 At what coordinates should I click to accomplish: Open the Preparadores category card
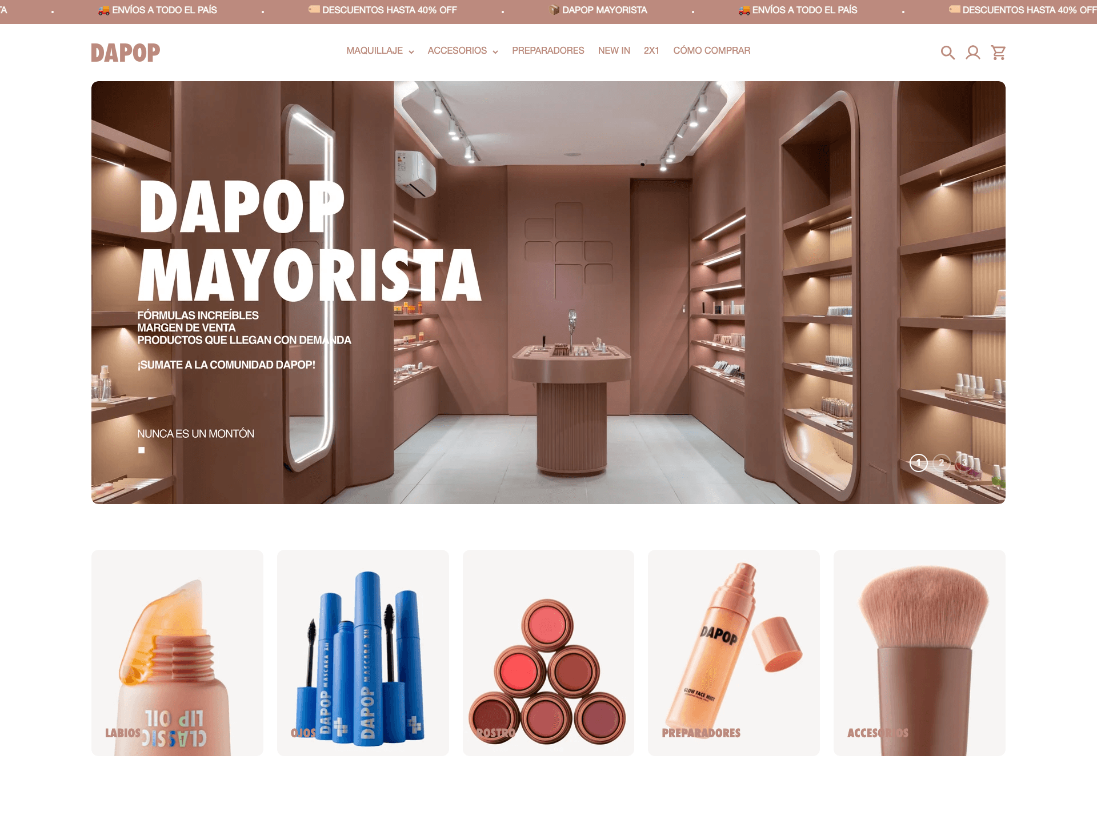click(734, 653)
